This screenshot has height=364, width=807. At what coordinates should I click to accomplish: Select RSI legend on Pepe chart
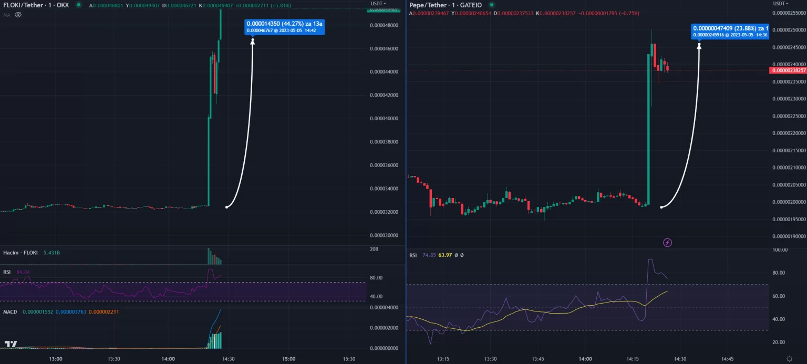tap(413, 255)
